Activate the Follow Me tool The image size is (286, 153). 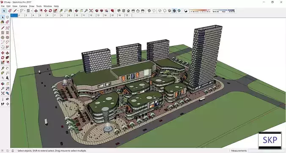8,58
